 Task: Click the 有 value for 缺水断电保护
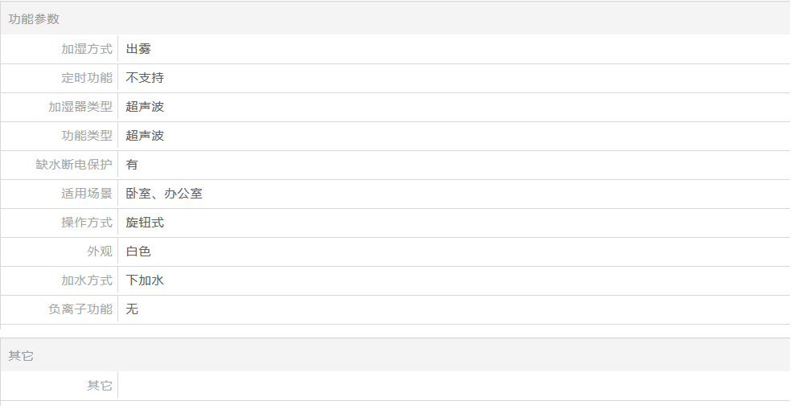(x=132, y=164)
